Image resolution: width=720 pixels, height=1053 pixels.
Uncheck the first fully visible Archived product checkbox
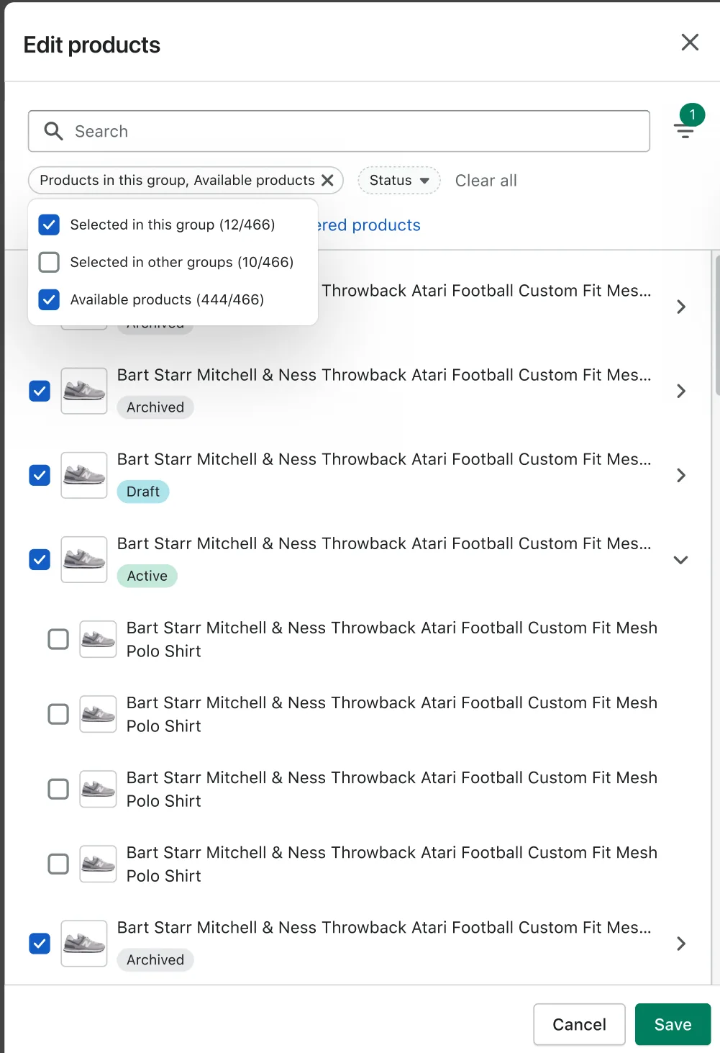click(40, 391)
